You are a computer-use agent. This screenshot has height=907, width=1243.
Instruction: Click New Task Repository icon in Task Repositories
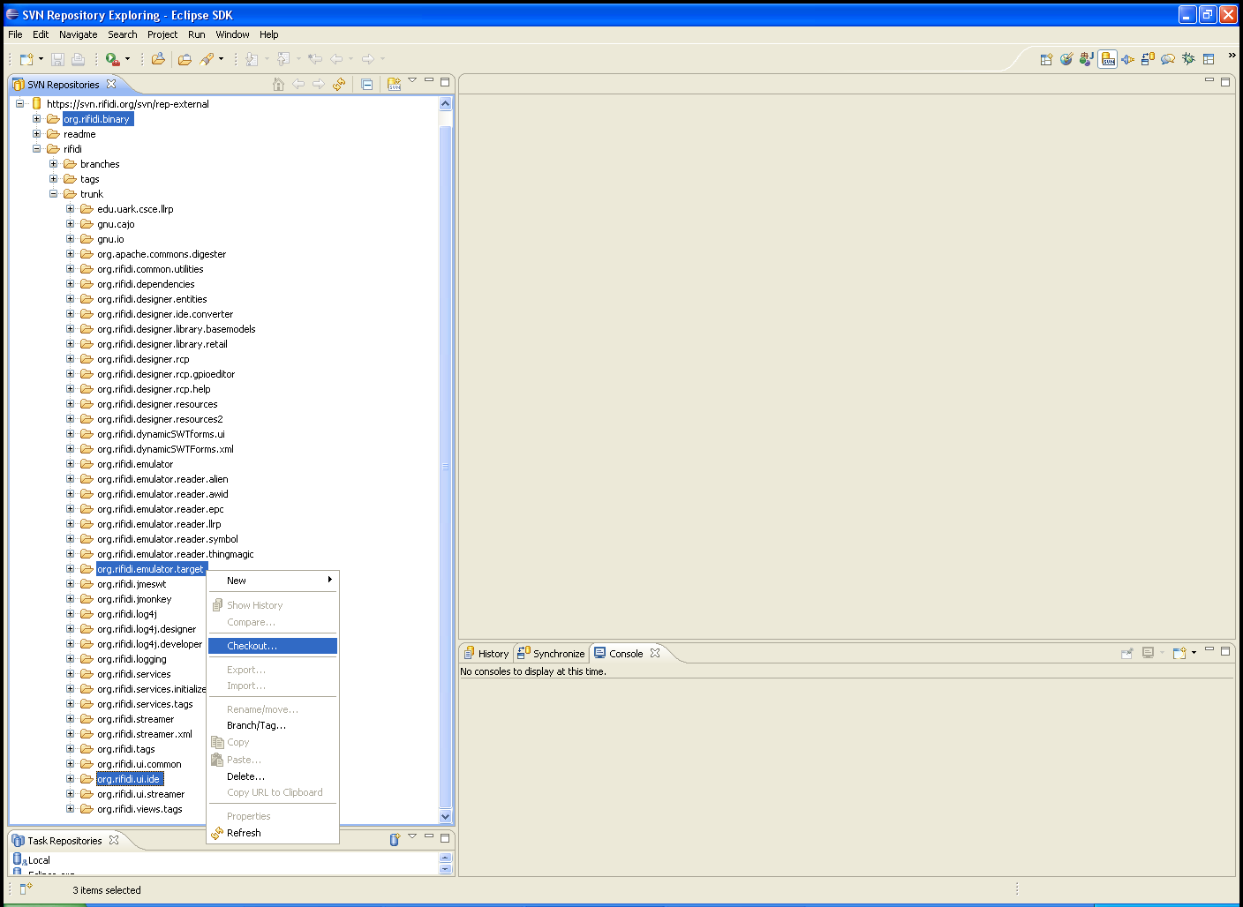pos(395,839)
